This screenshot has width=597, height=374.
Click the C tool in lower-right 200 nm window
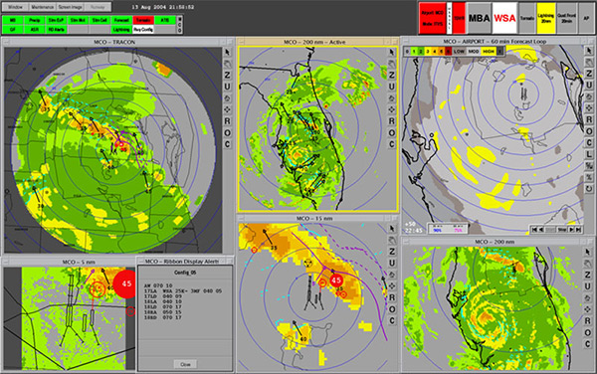point(588,343)
